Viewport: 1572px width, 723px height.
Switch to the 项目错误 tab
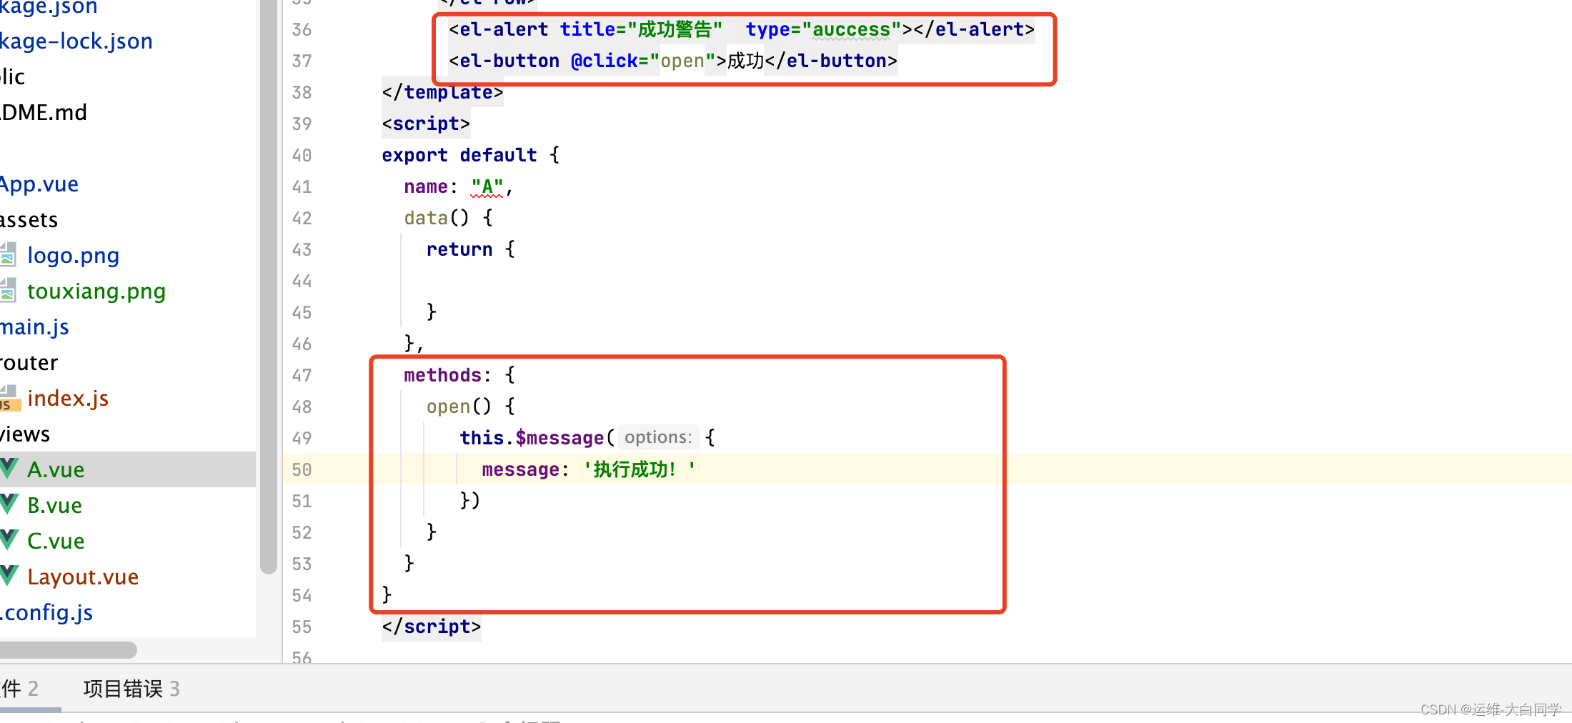(x=131, y=689)
